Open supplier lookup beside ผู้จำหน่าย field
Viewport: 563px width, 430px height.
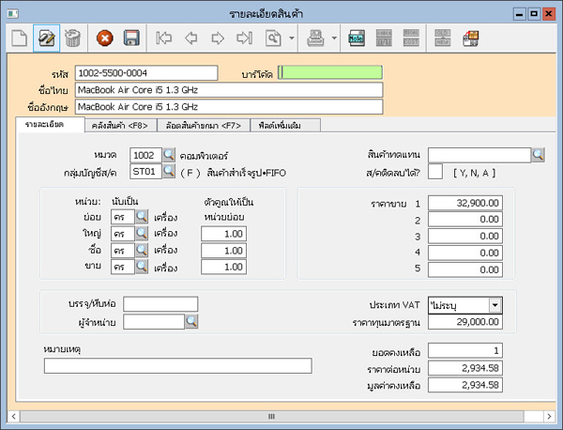click(x=191, y=321)
